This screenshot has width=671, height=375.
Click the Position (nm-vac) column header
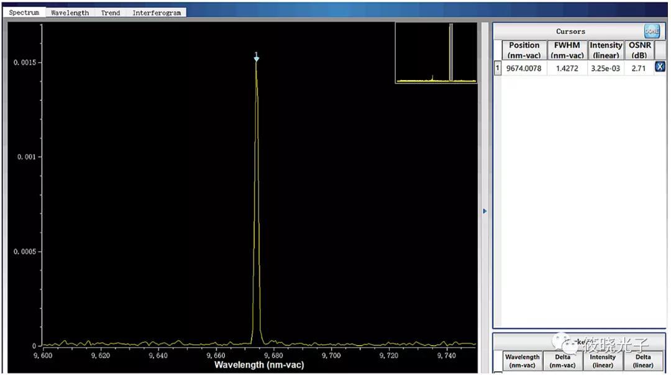coord(524,50)
